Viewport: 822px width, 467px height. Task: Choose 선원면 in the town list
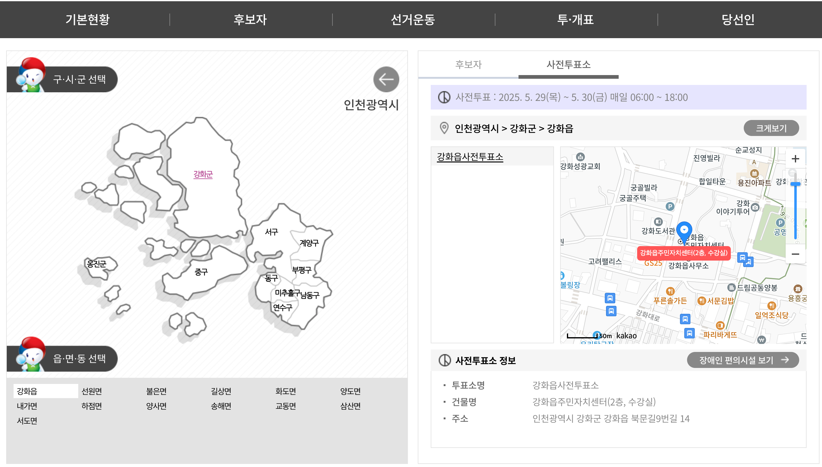click(92, 391)
